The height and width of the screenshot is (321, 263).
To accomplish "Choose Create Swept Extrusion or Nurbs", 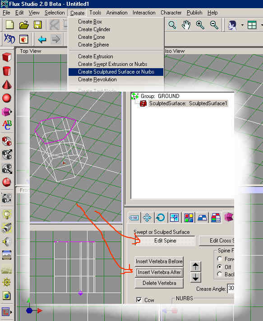I will pyautogui.click(x=116, y=64).
